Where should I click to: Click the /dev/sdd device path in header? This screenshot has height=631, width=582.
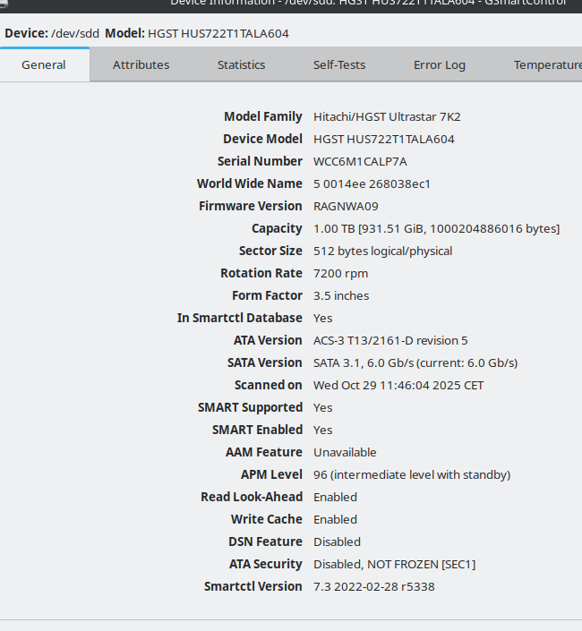pos(74,33)
